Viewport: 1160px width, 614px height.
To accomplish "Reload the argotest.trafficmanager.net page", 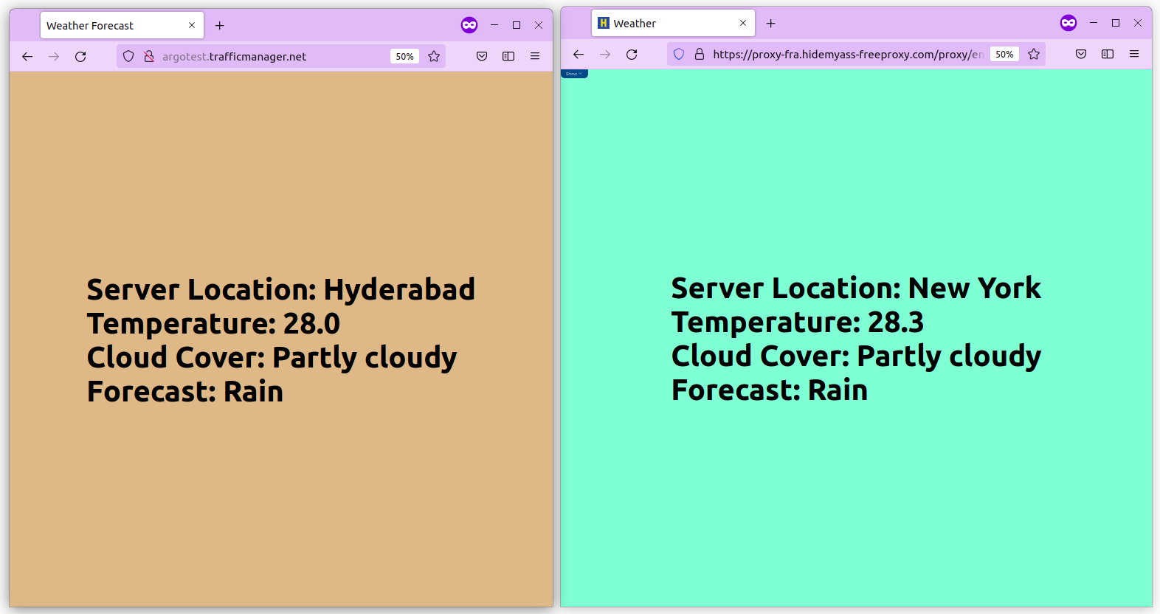I will click(x=80, y=56).
